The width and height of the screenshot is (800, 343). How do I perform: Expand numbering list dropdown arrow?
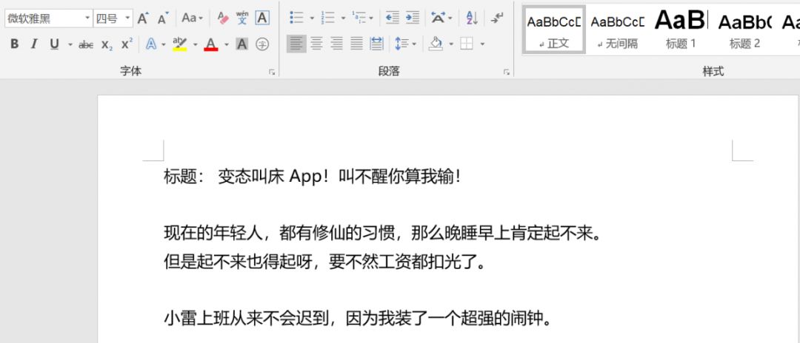click(343, 18)
